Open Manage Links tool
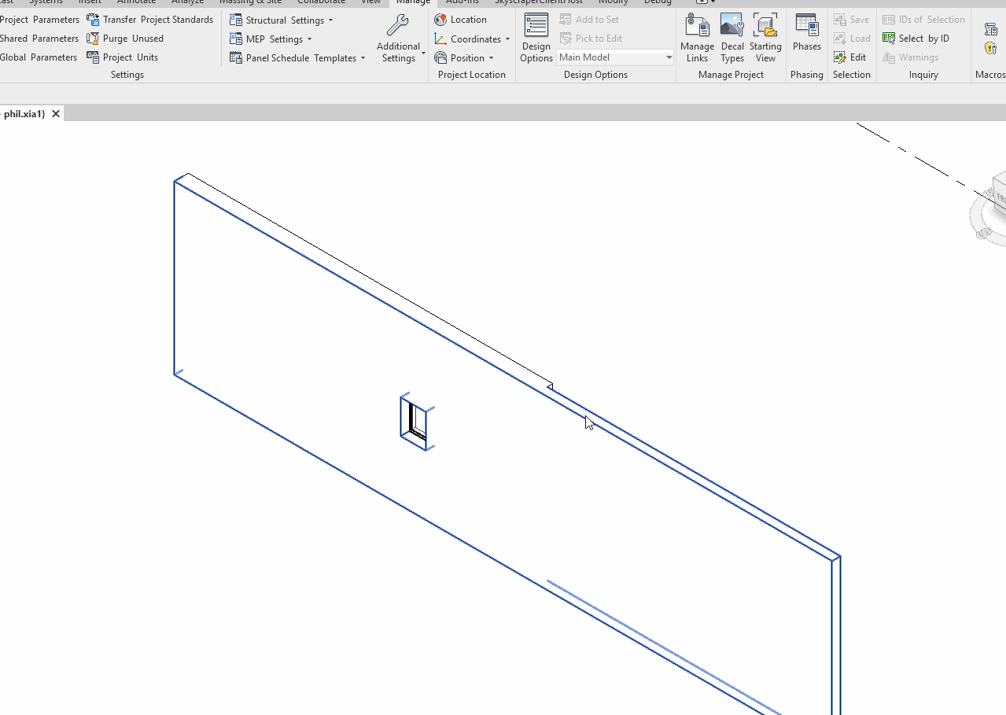The width and height of the screenshot is (1006, 715). tap(697, 38)
